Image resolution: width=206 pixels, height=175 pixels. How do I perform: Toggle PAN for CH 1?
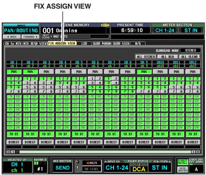(14, 72)
